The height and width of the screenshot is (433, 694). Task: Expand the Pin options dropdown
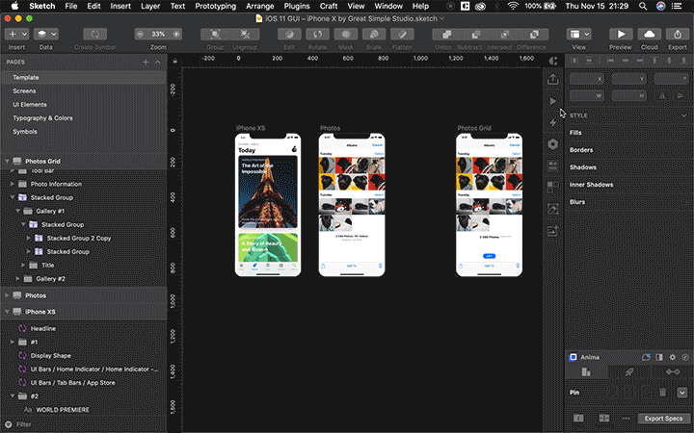click(682, 393)
